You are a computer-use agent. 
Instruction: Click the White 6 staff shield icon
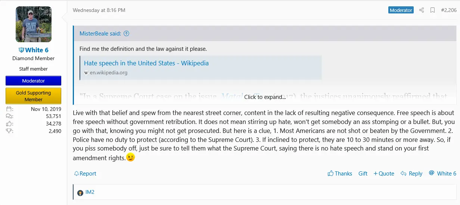coord(21,50)
